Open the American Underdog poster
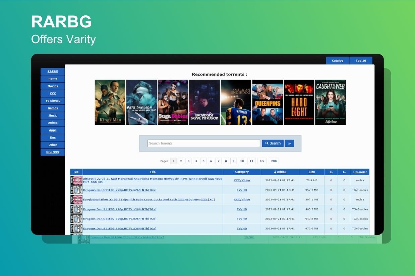The width and height of the screenshot is (415, 276). pos(236,102)
